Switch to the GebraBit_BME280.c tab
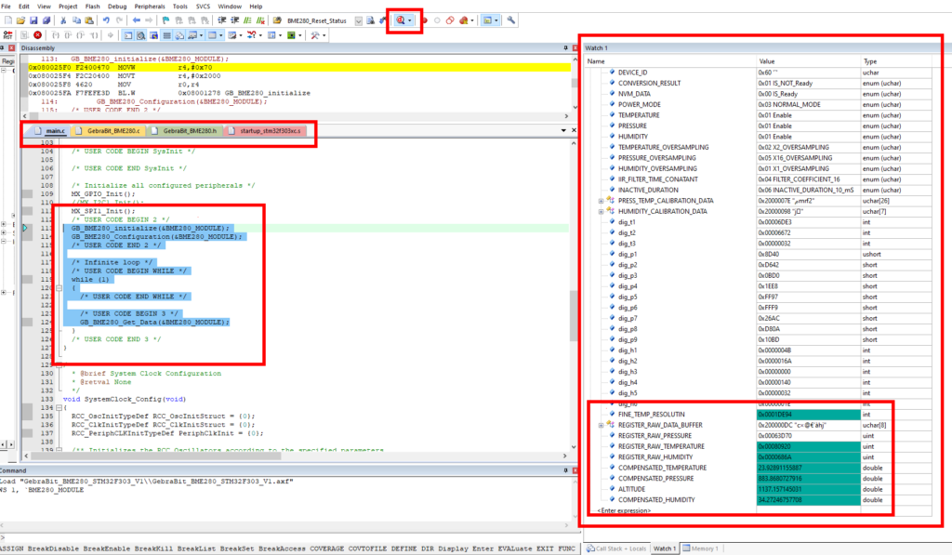The height and width of the screenshot is (555, 952). tap(109, 130)
